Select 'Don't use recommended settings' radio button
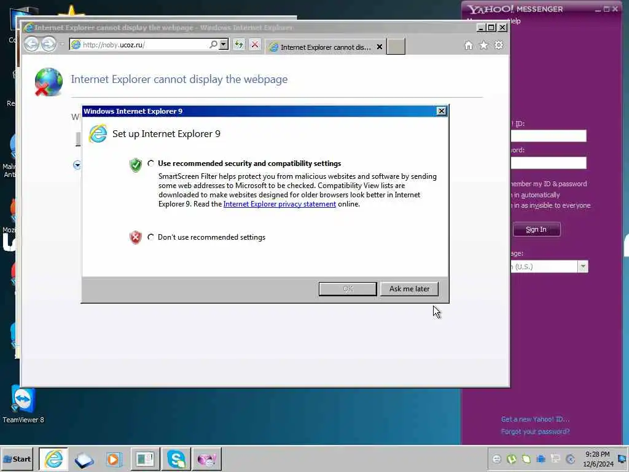This screenshot has height=472, width=629. click(x=151, y=237)
